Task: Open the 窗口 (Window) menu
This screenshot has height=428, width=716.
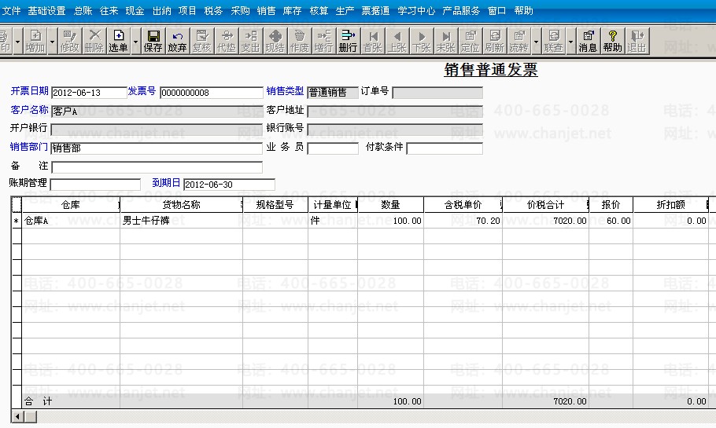Action: tap(496, 10)
